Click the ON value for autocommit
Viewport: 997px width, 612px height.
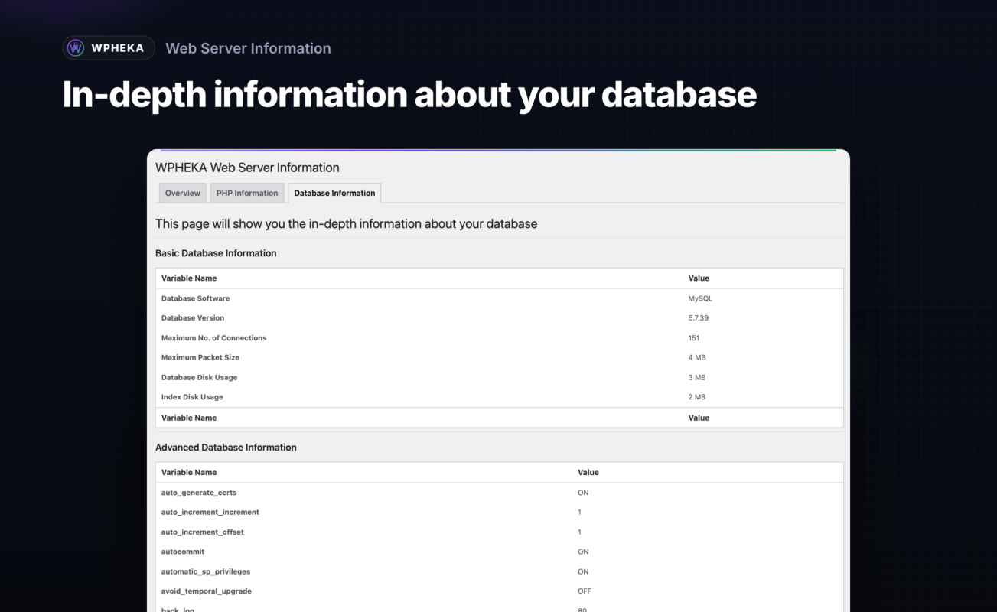coord(583,552)
